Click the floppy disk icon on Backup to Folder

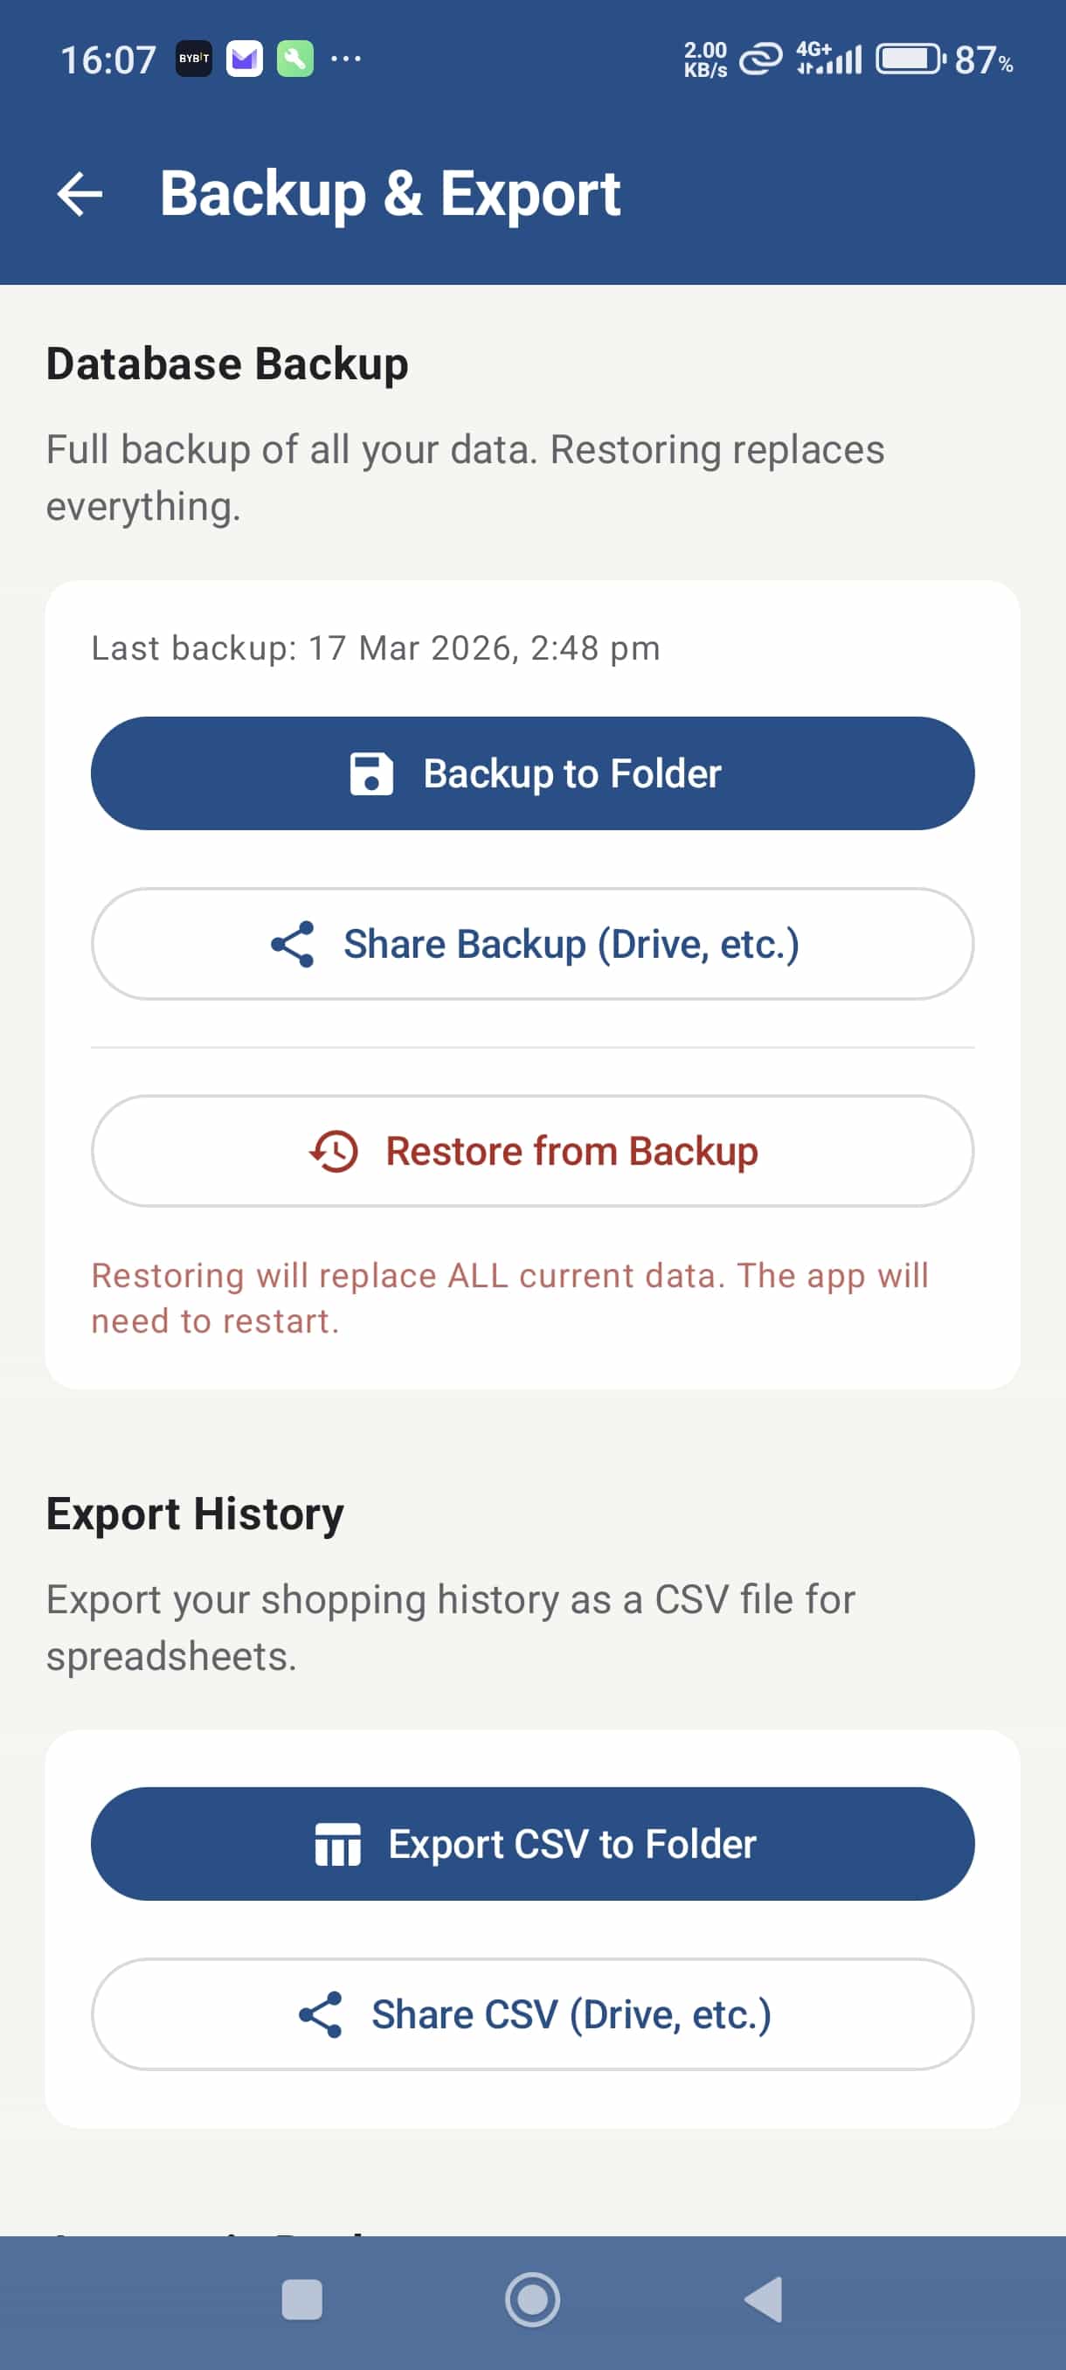[x=372, y=773]
